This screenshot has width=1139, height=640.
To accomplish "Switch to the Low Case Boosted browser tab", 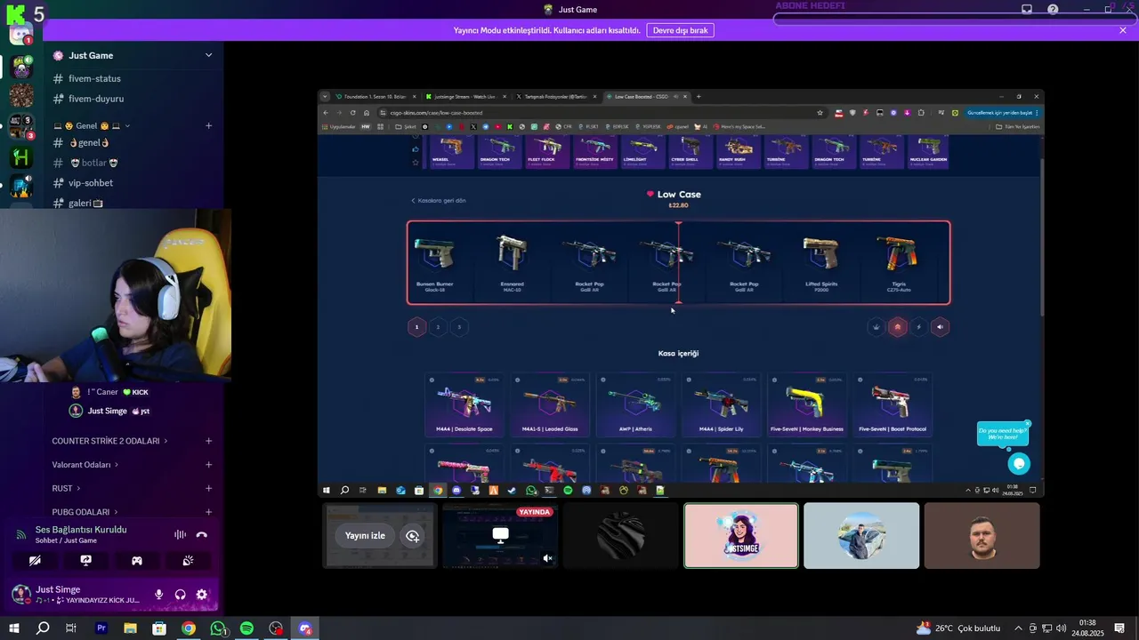I will [x=645, y=96].
